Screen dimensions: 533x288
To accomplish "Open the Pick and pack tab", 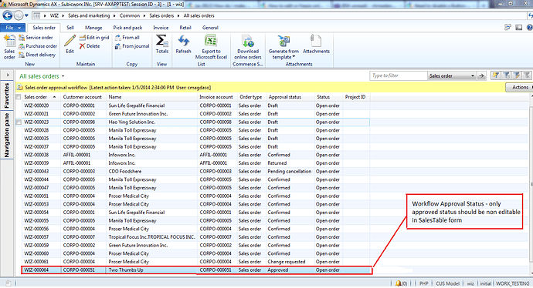I will tap(127, 28).
